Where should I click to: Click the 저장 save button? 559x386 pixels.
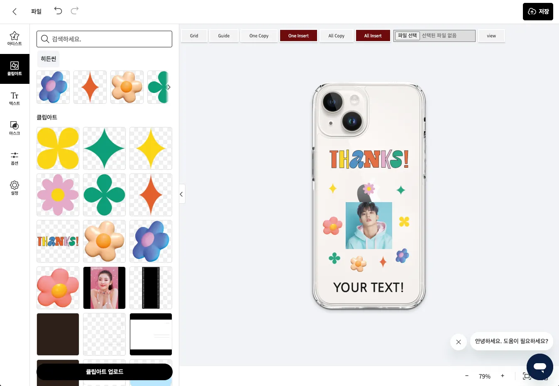[x=538, y=12]
